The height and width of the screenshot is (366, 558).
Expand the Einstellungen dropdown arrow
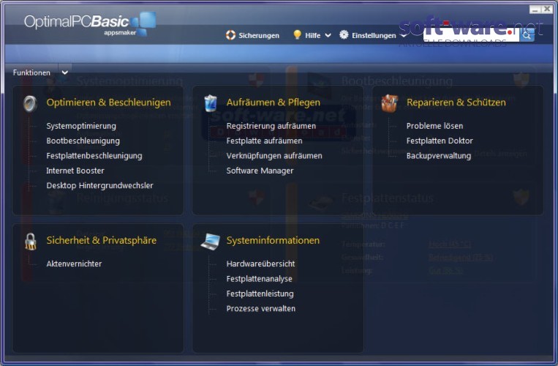coord(404,36)
